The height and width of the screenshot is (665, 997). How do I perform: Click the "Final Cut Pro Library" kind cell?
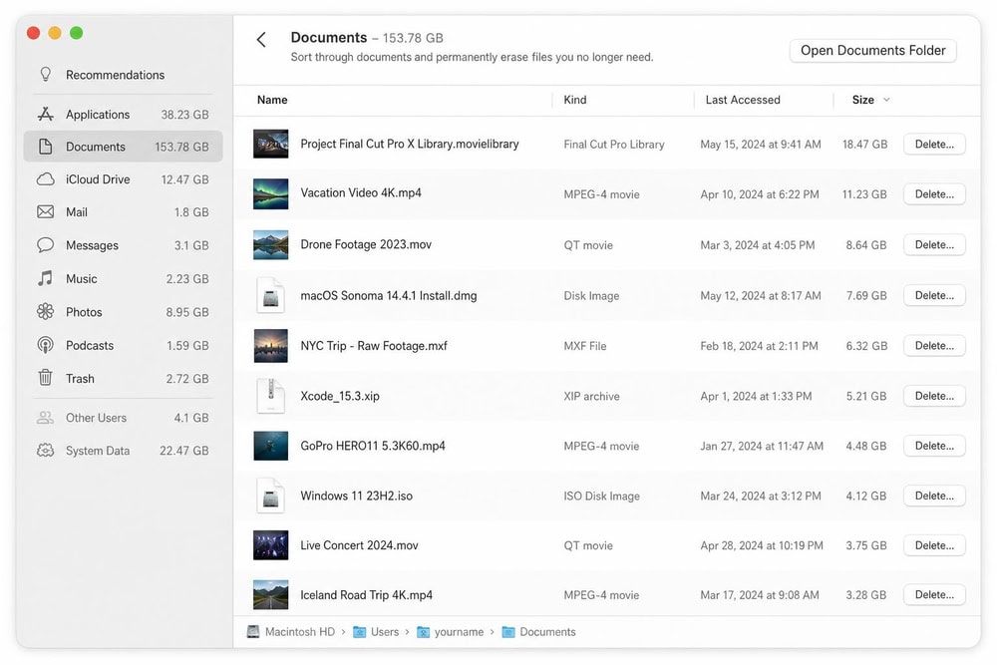[613, 145]
